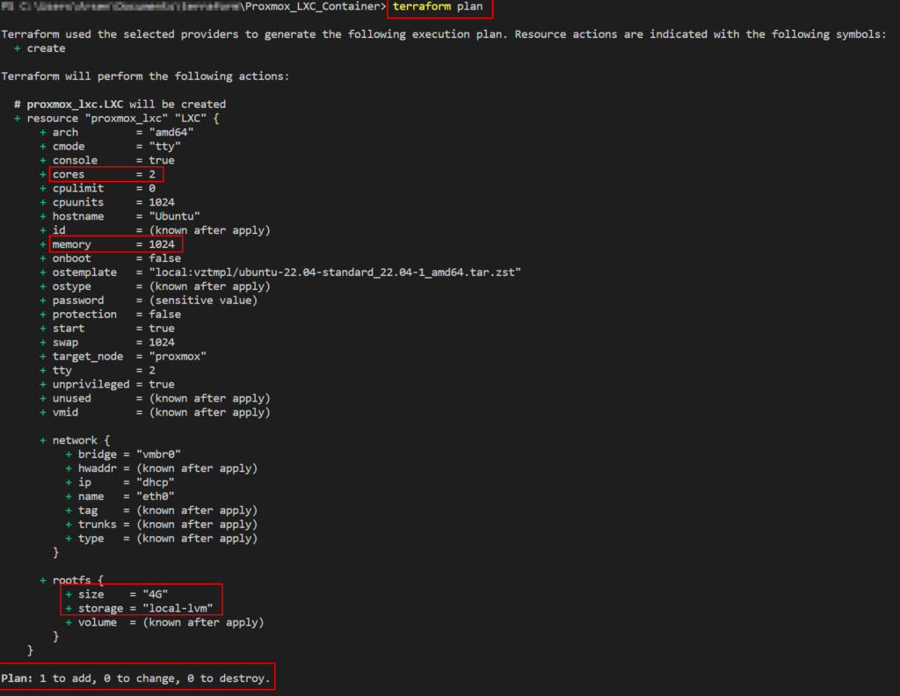Viewport: 900px width, 696px height.
Task: Click the Plan summary line at bottom
Action: 136,678
